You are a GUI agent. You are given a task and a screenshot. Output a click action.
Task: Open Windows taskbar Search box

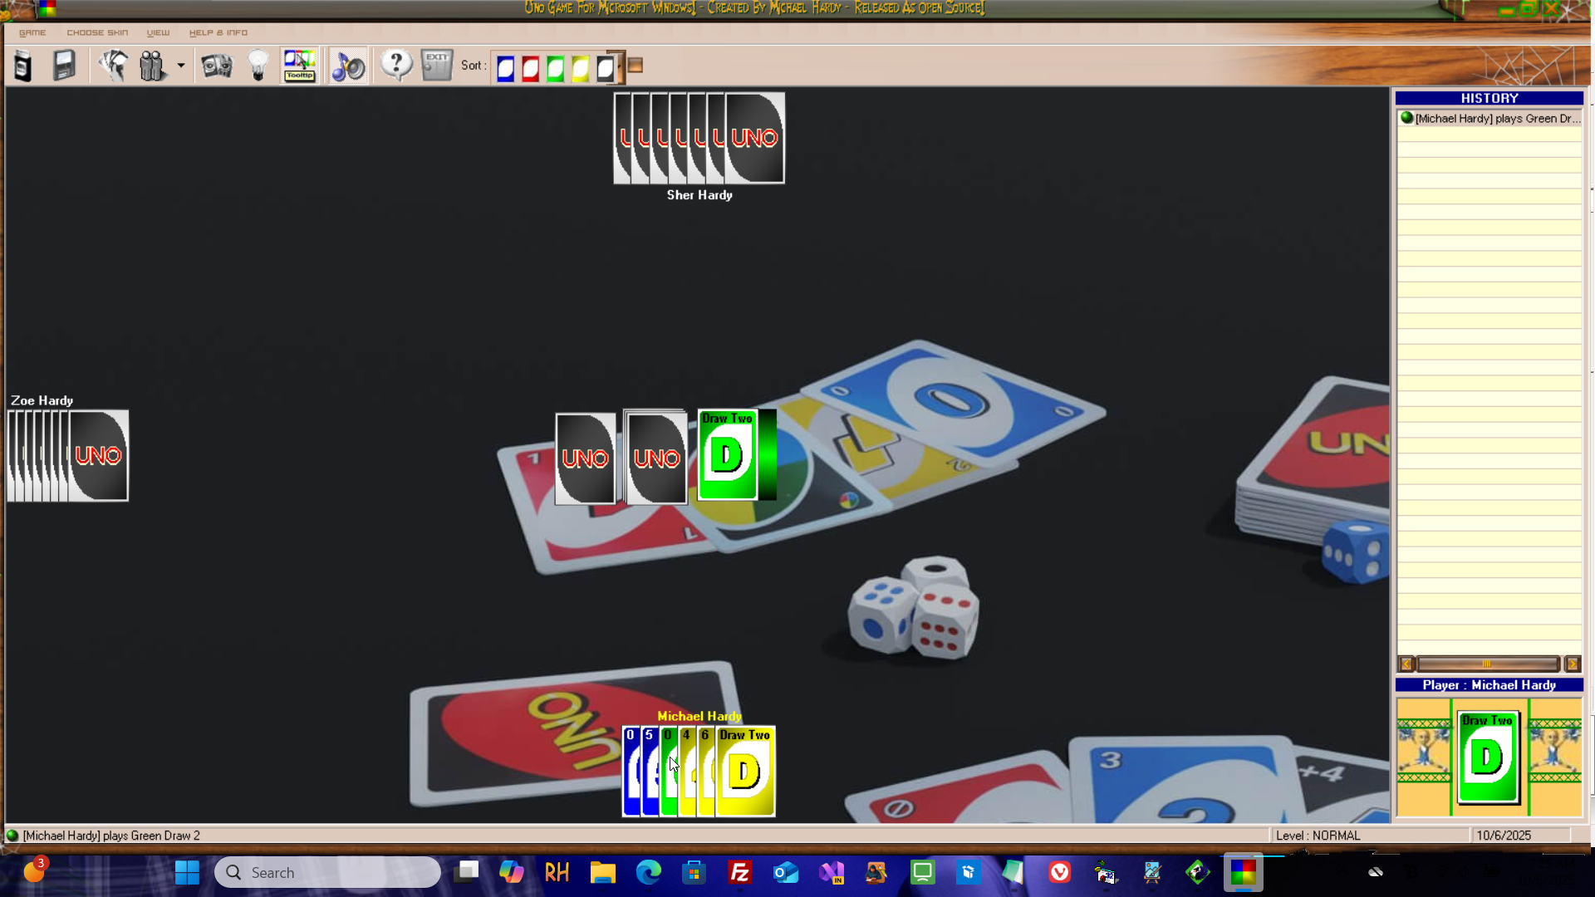pyautogui.click(x=327, y=872)
